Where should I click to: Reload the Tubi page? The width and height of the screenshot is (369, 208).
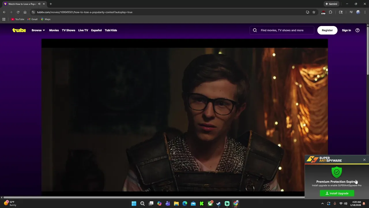(x=18, y=12)
